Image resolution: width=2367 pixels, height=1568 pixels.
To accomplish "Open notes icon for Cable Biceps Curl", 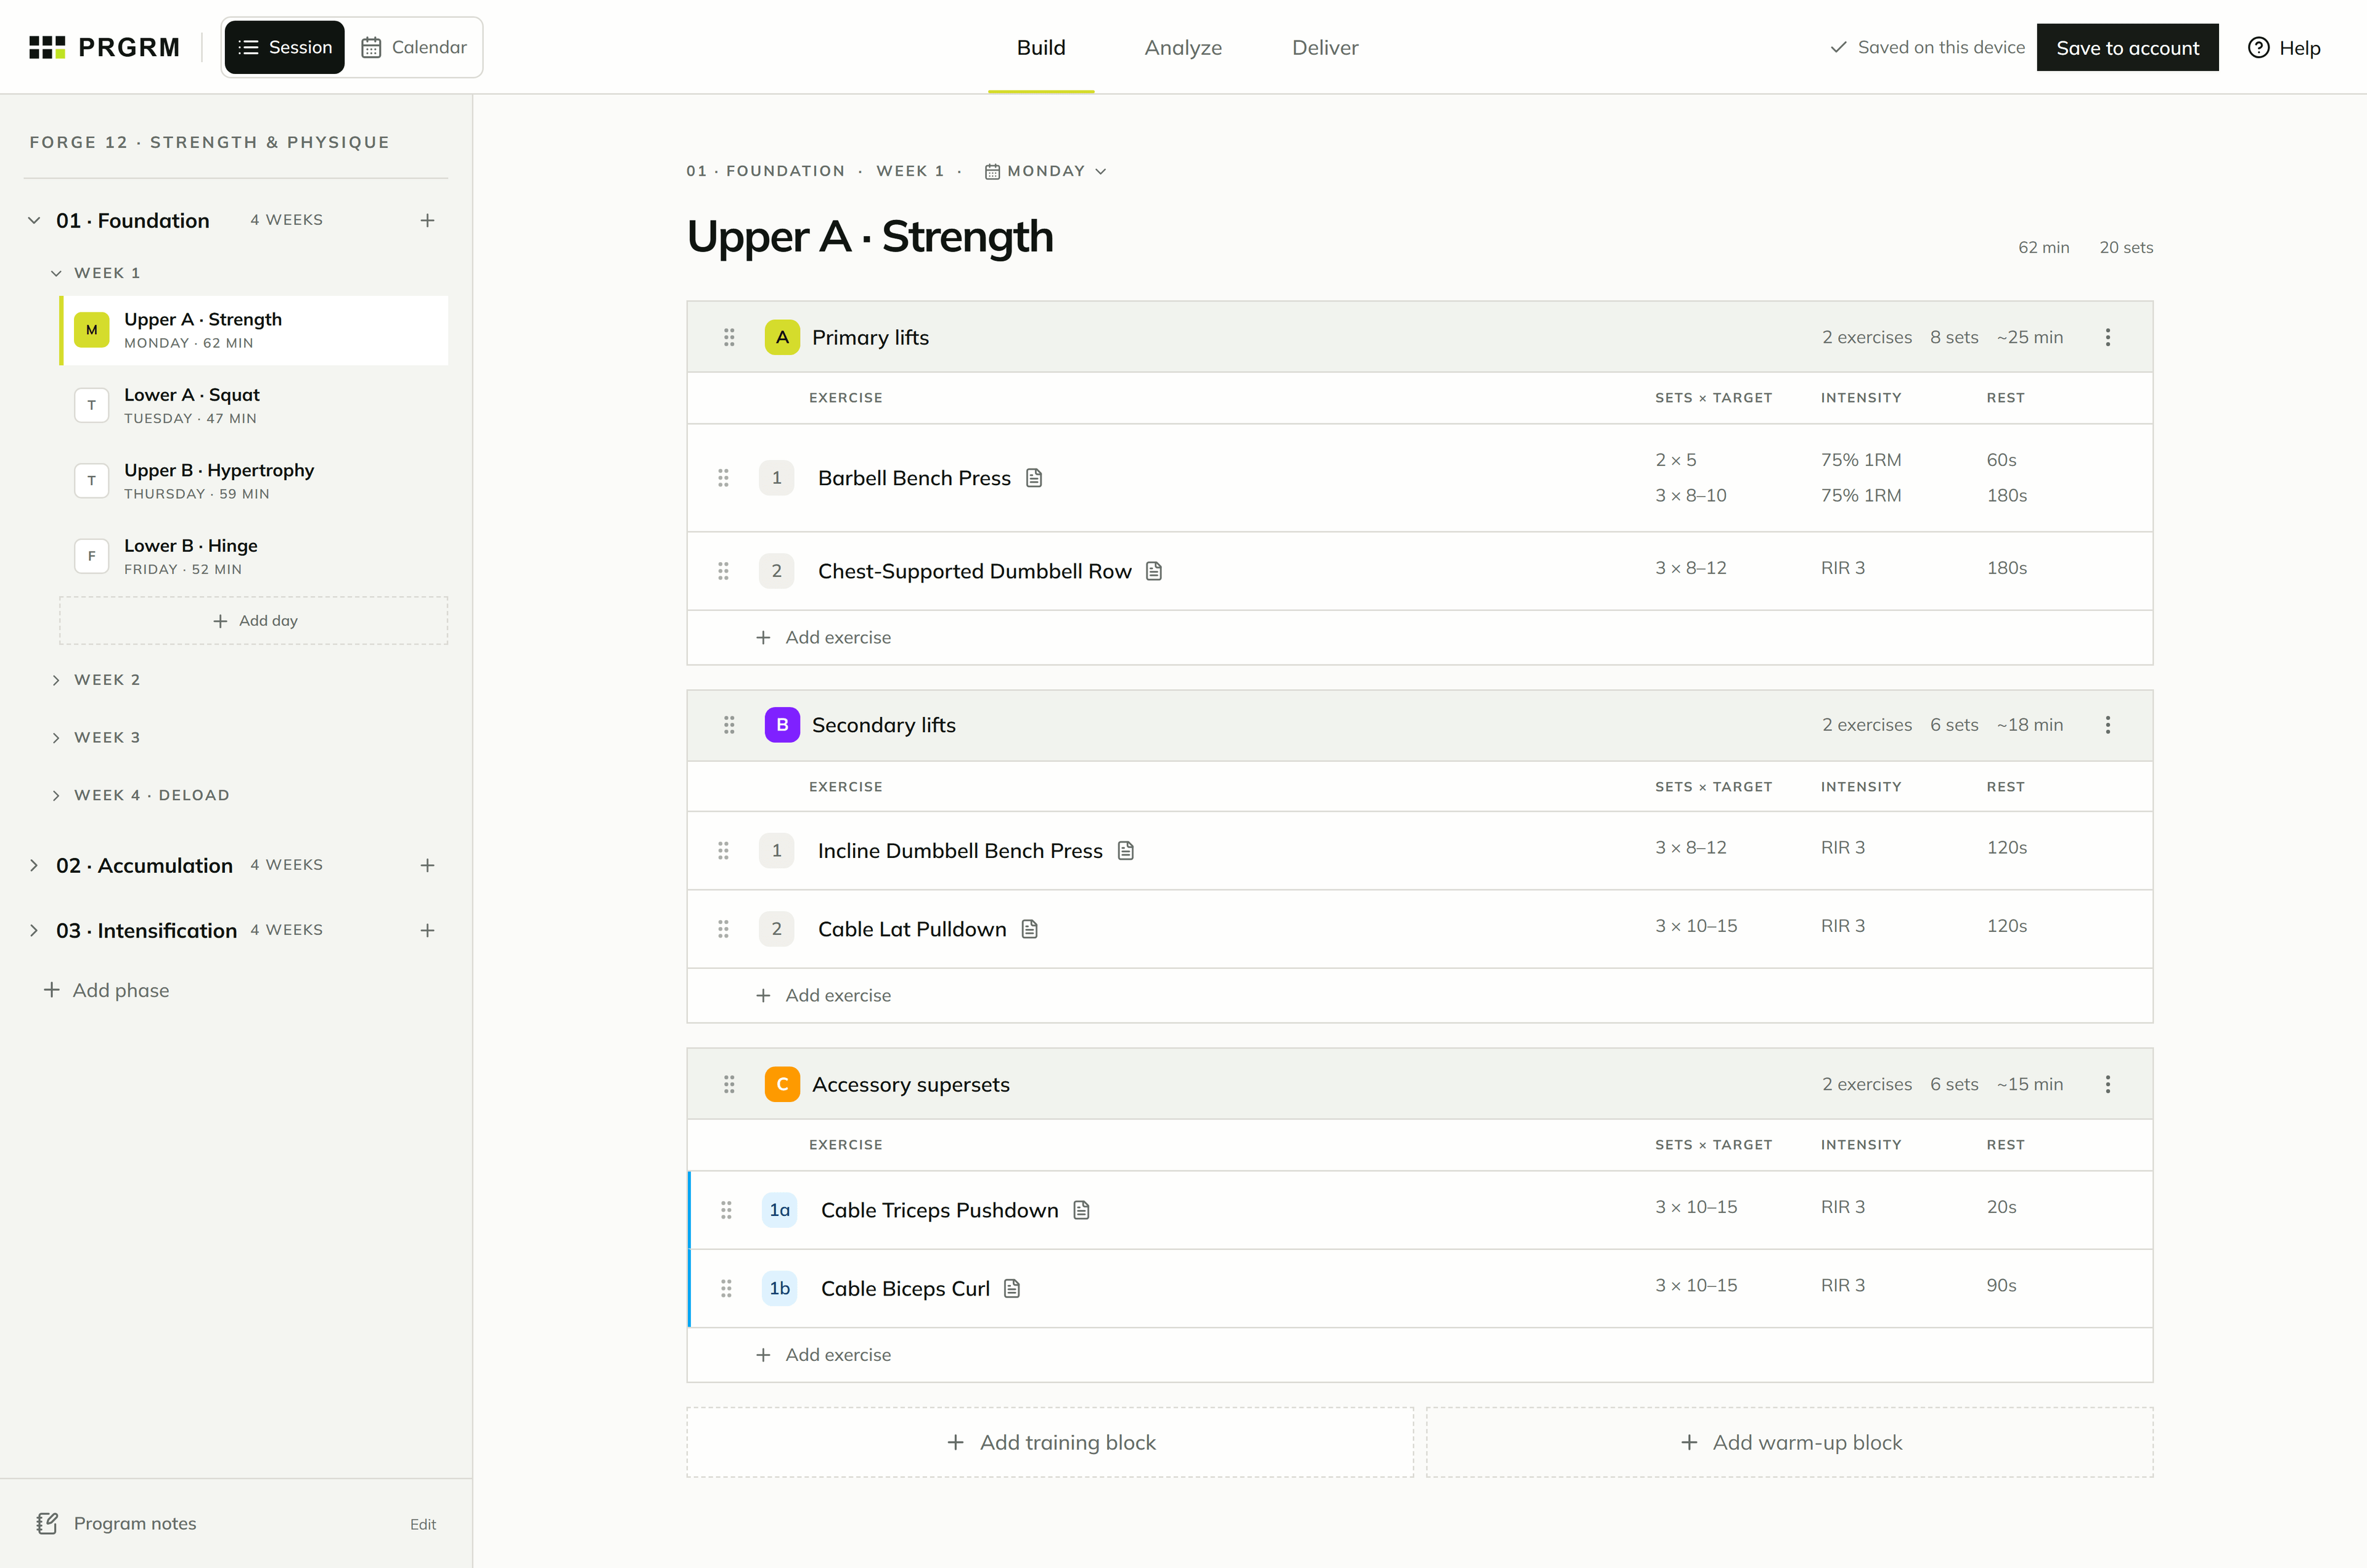I will 1012,1288.
